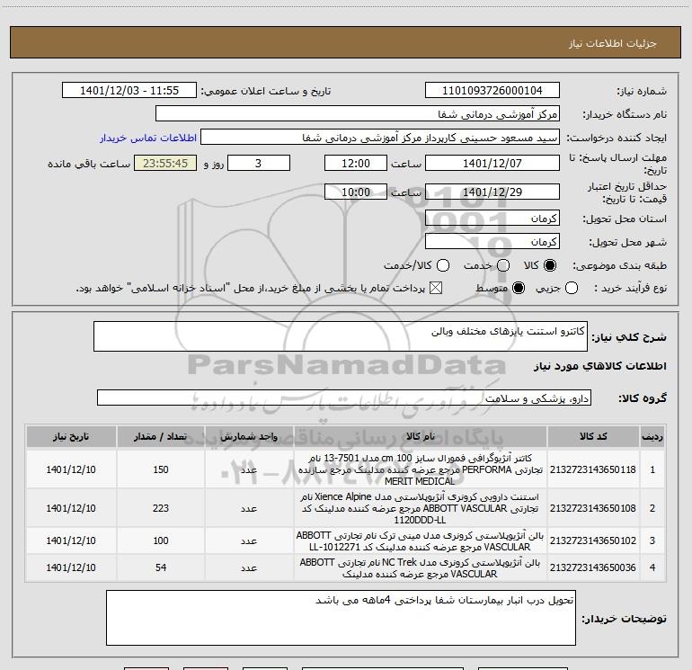Click the کد کالا column header

(x=593, y=436)
